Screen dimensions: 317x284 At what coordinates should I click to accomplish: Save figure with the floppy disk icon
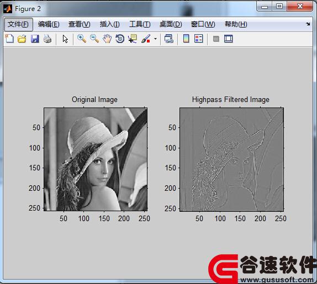35,39
